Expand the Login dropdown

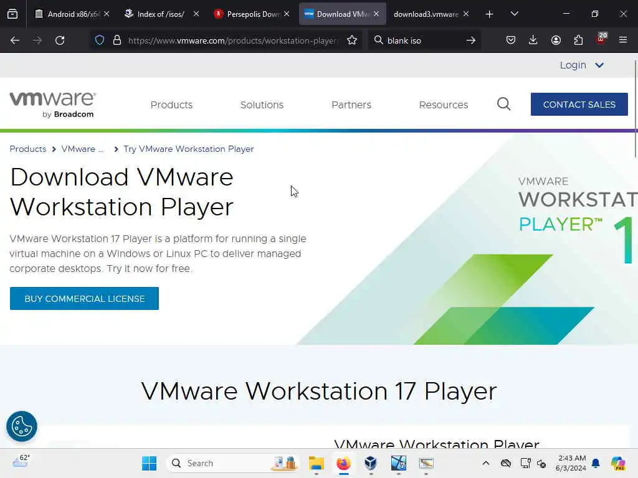(x=582, y=65)
